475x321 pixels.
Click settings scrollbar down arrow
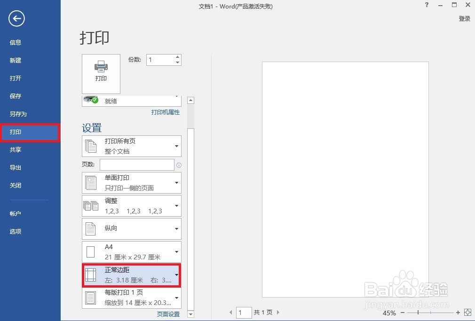(190, 314)
